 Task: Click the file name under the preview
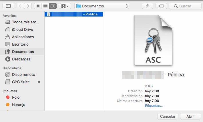click(153, 75)
